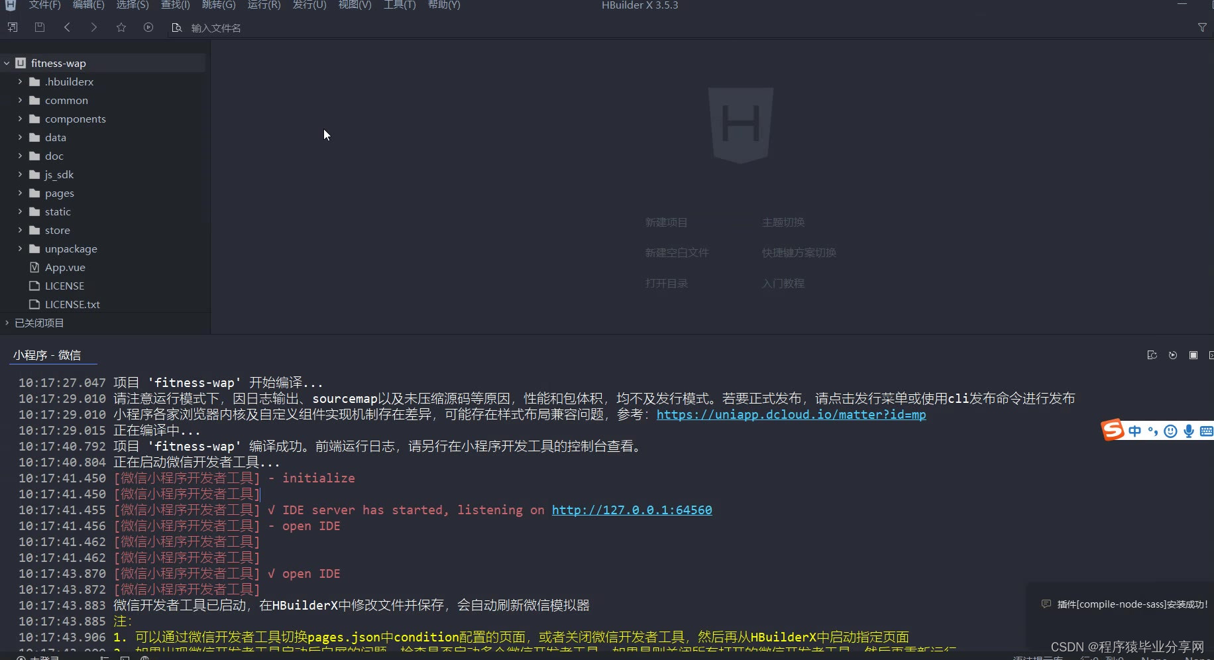Image resolution: width=1214 pixels, height=660 pixels.
Task: Click the rerun console icon
Action: coord(1173,355)
